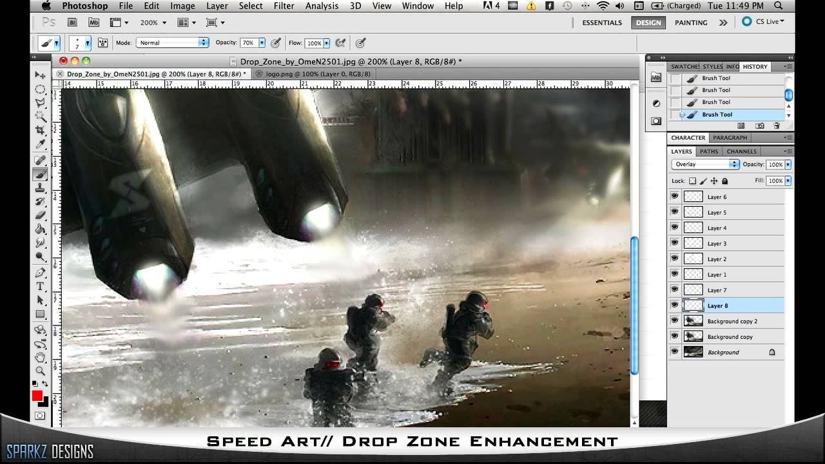
Task: Select the Paint Bucket tool
Action: coord(41,229)
